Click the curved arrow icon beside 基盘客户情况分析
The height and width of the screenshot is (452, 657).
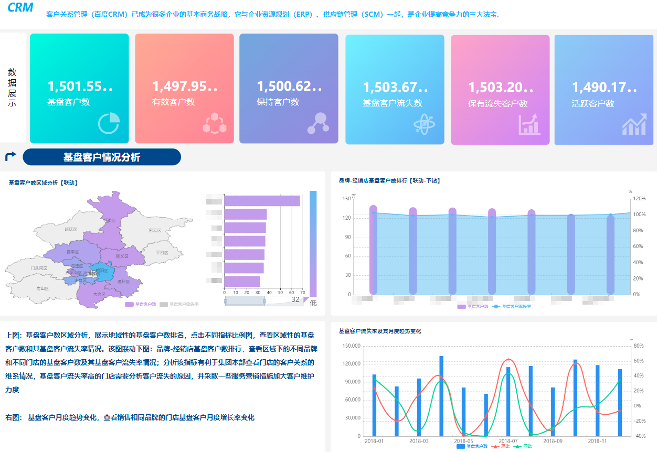(x=10, y=156)
